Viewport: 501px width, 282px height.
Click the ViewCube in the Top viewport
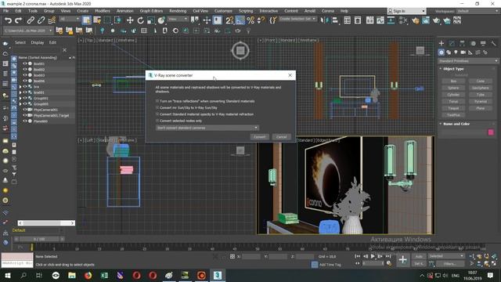[240, 50]
